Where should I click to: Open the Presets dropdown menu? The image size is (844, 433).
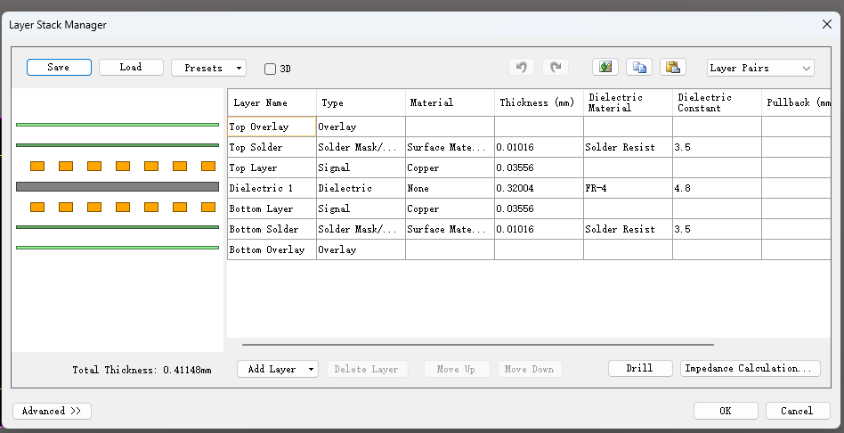(x=208, y=68)
